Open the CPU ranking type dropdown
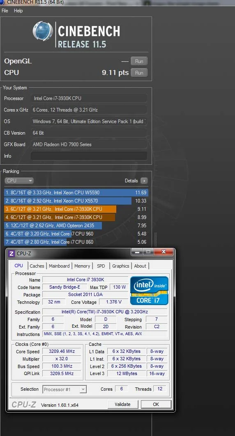 (x=19, y=181)
